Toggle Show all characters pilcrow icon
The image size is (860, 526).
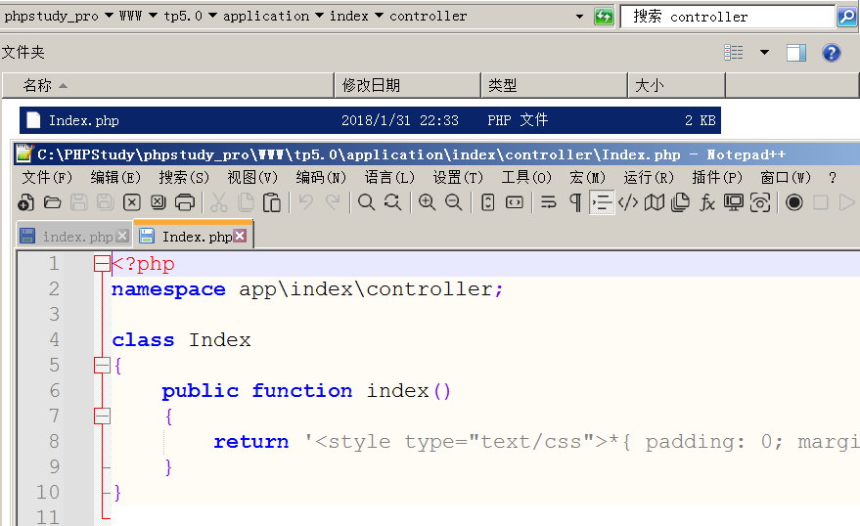pyautogui.click(x=574, y=202)
